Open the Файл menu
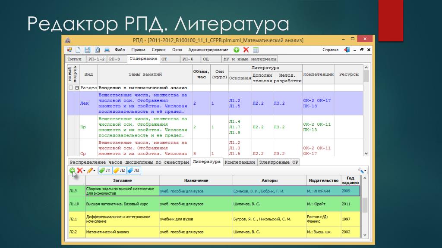This screenshot has height=248, width=442. (x=120, y=50)
